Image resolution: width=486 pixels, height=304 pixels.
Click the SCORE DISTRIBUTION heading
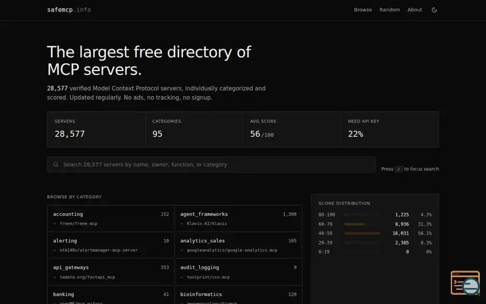[x=344, y=204]
